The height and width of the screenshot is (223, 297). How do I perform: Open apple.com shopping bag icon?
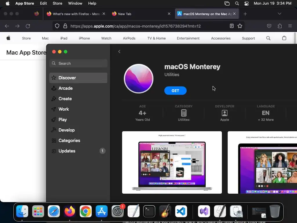(x=284, y=38)
